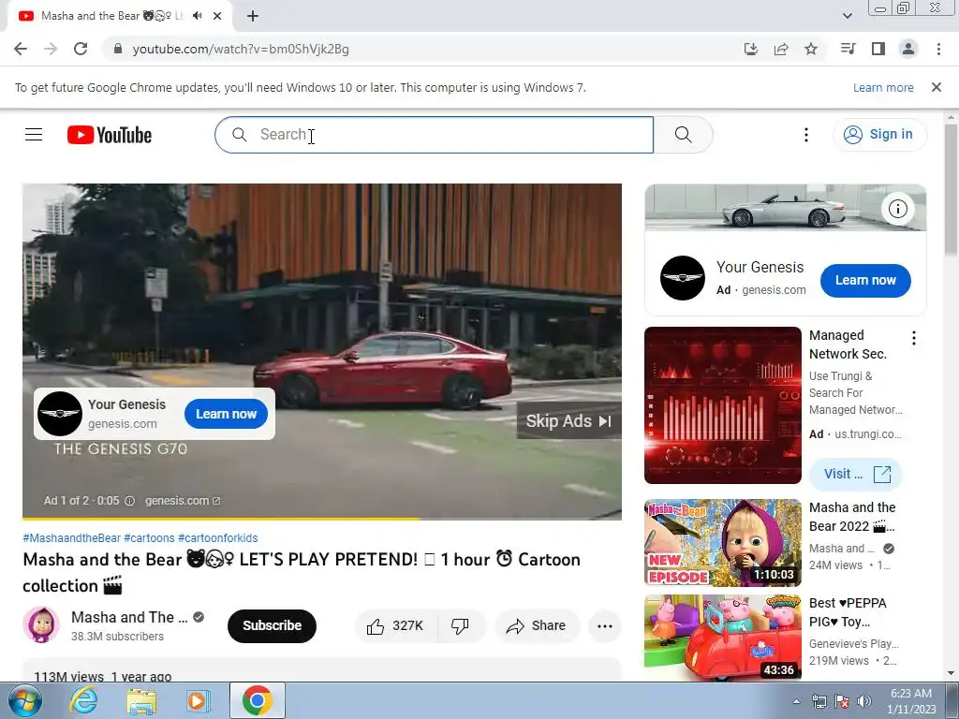Click Skip Ads on the video
The height and width of the screenshot is (719, 959).
point(568,421)
